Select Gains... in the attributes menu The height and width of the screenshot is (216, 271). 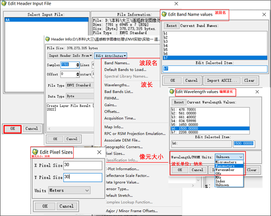(x=111, y=105)
